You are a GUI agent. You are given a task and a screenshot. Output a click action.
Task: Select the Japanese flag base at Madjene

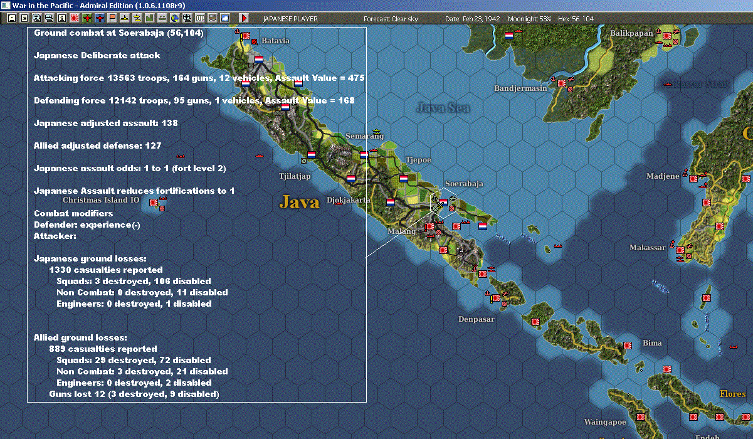[693, 179]
